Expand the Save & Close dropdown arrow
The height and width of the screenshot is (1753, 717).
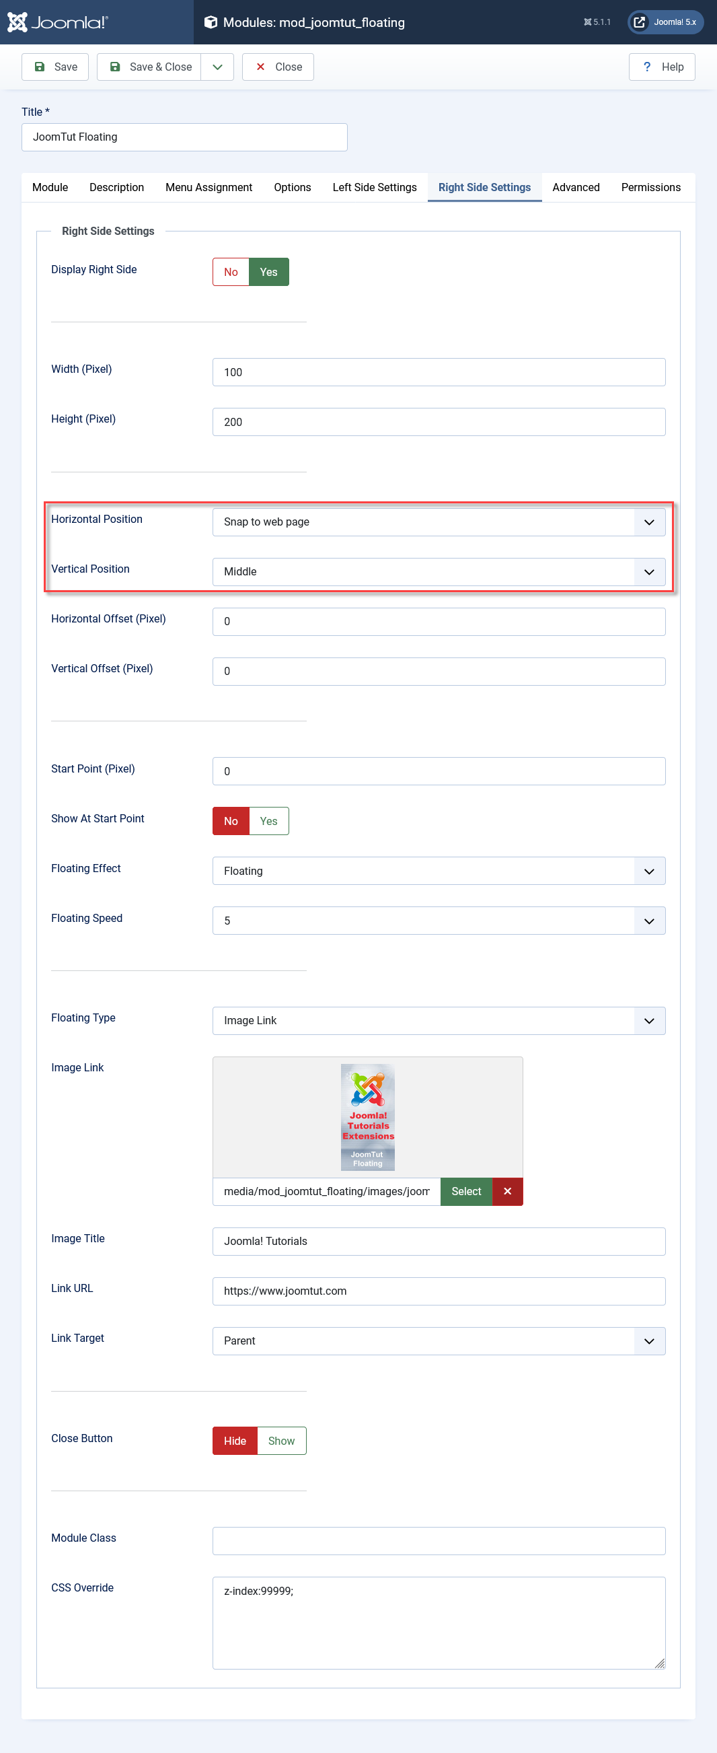click(x=218, y=67)
